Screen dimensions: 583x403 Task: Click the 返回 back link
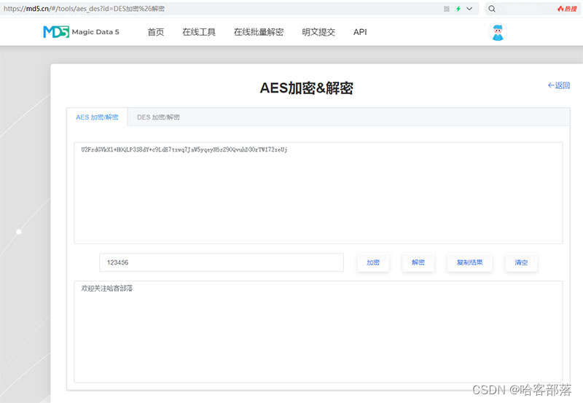click(x=559, y=85)
